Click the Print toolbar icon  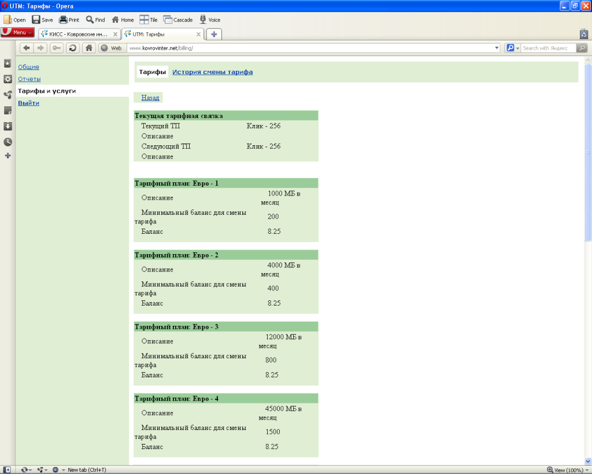(x=69, y=20)
